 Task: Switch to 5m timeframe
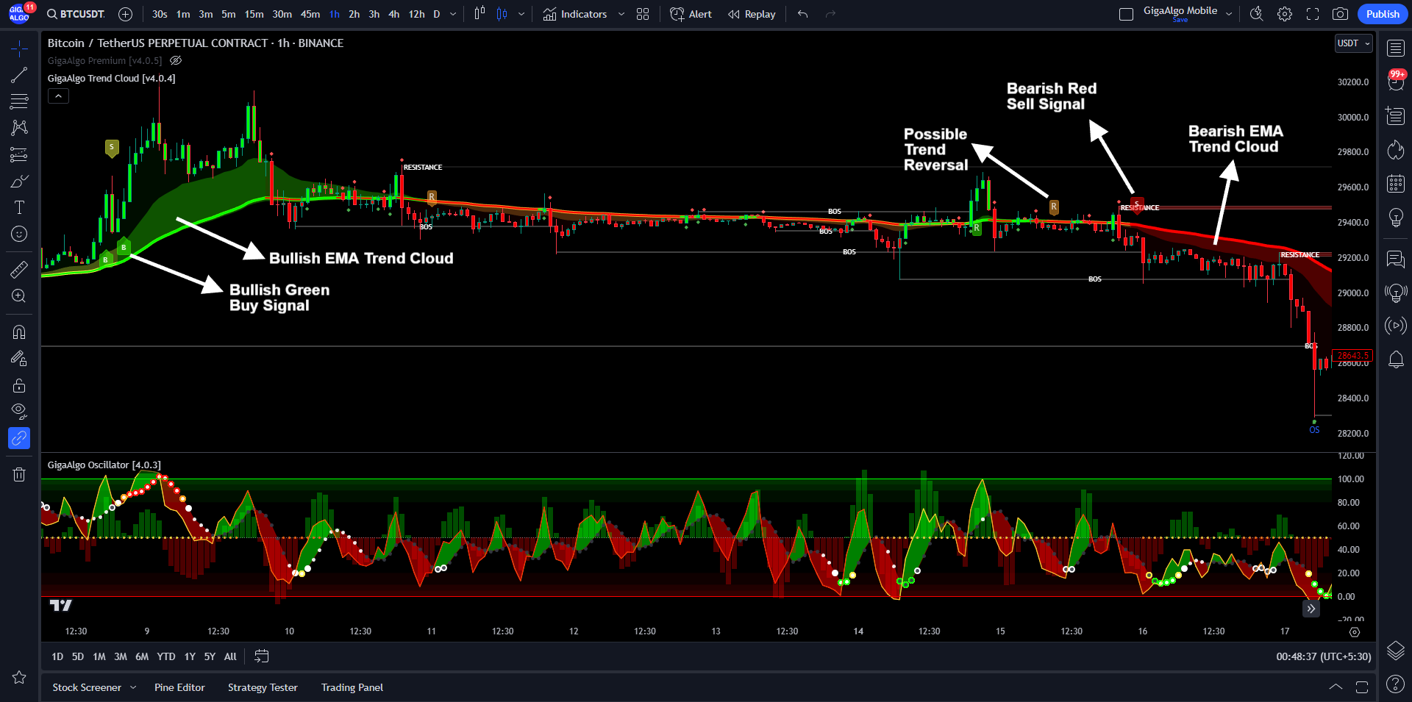coord(229,14)
